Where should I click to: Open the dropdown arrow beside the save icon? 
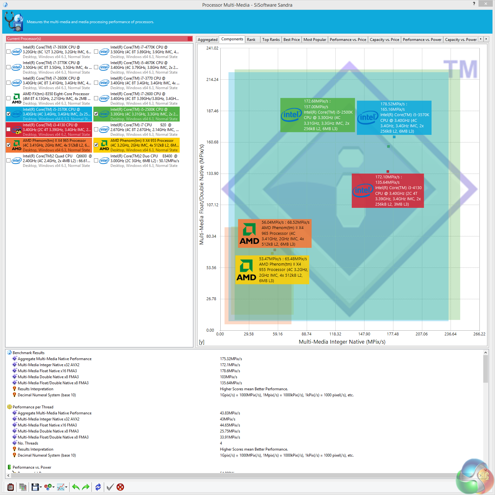click(x=41, y=487)
